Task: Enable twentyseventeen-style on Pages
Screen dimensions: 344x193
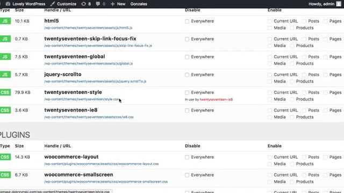Action: tap(326, 93)
